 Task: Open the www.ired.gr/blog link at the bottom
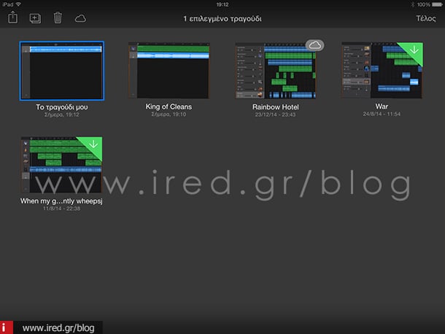[x=58, y=327]
